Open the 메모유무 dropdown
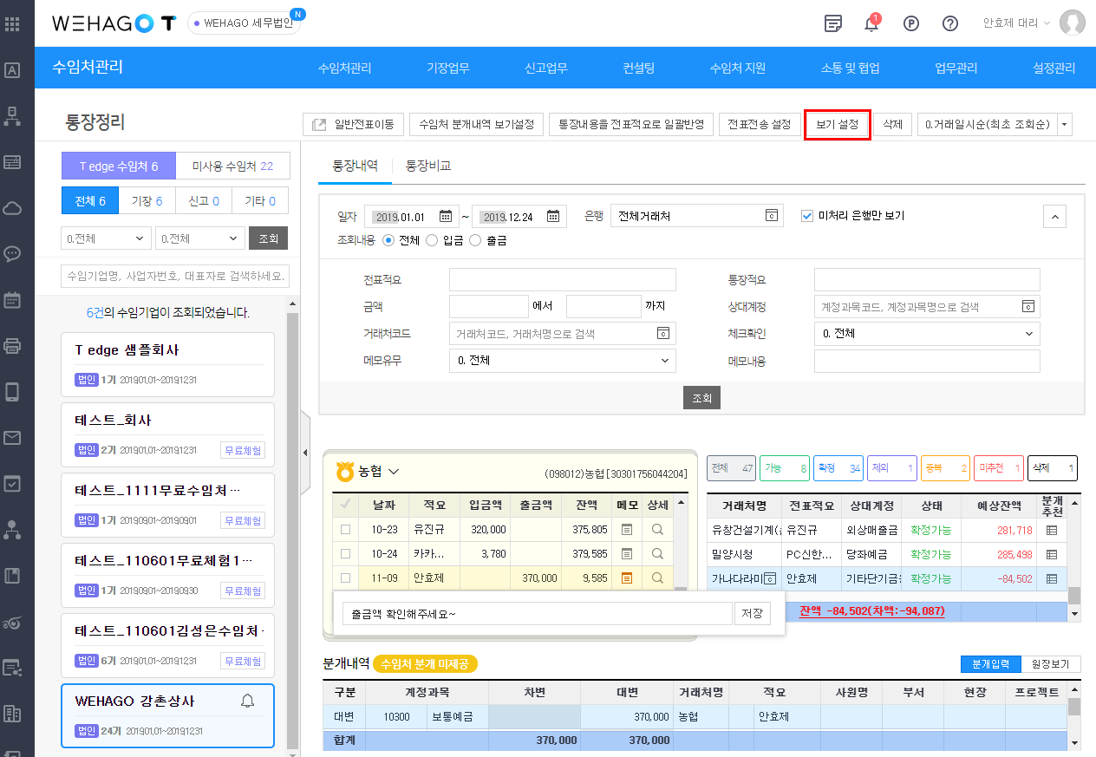Image resolution: width=1096 pixels, height=757 pixels. click(562, 361)
